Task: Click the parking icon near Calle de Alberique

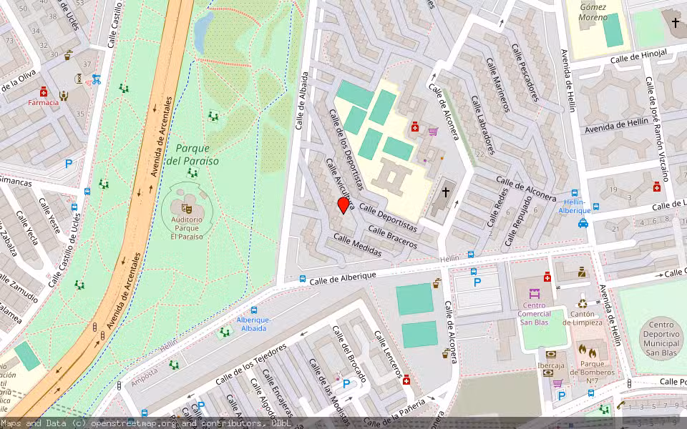Action: [x=476, y=281]
